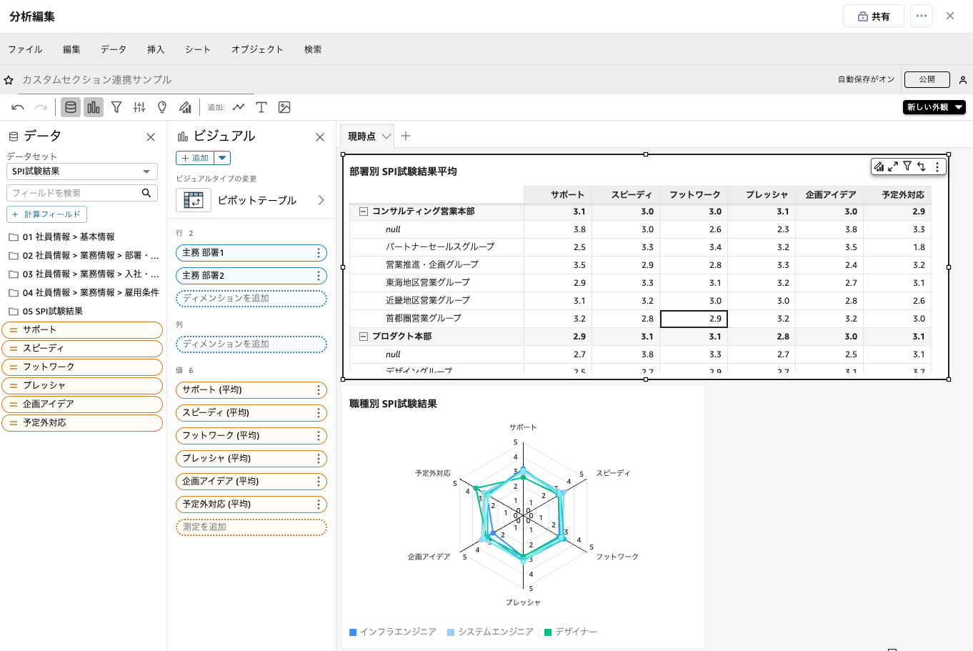Open the SPI試験結果 dataset dropdown

(x=81, y=172)
